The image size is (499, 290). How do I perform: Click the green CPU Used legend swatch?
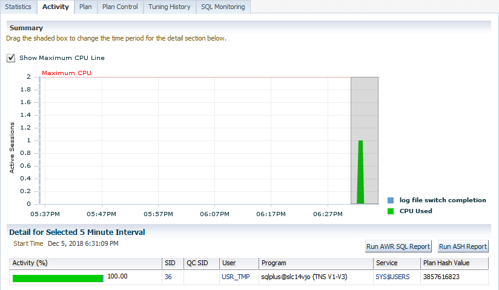tap(391, 211)
